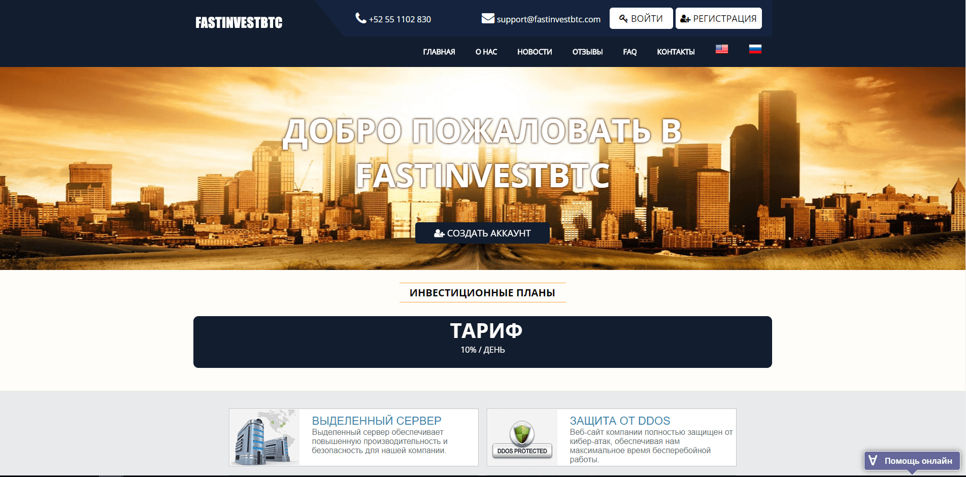Viewport: 966px width, 477px height.
Task: Select the Russian flag language icon
Action: (x=755, y=49)
